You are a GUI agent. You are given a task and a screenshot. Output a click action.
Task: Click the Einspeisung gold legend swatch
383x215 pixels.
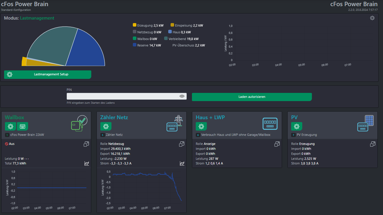coord(172,25)
